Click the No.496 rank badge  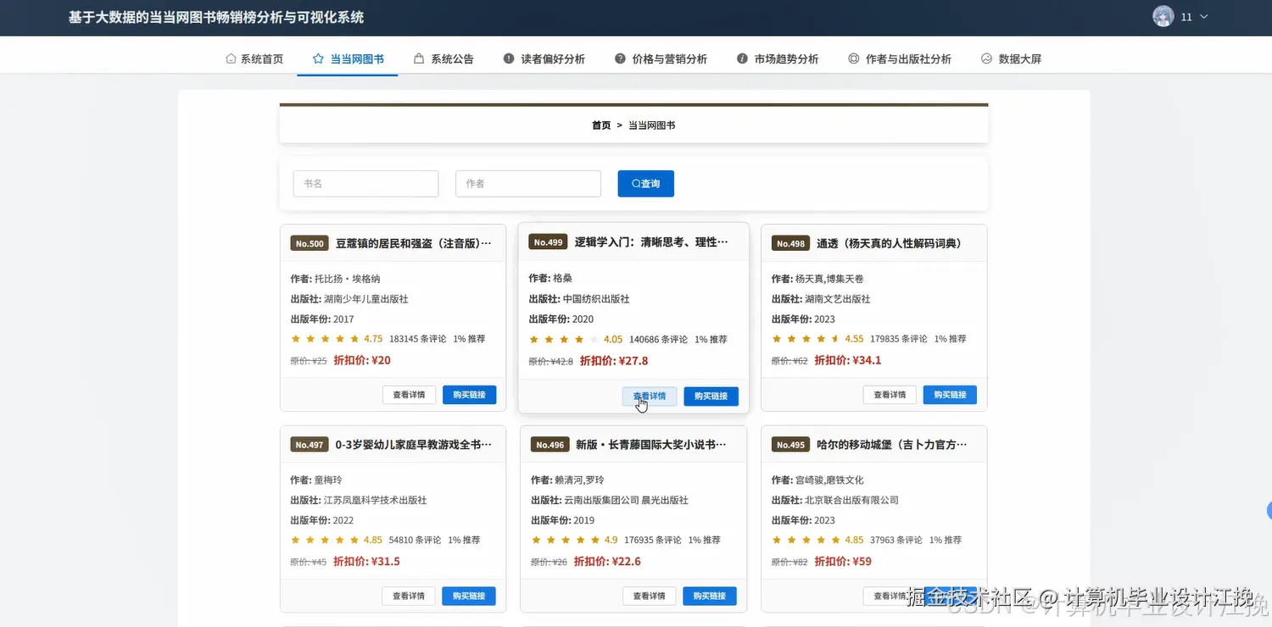(x=550, y=445)
